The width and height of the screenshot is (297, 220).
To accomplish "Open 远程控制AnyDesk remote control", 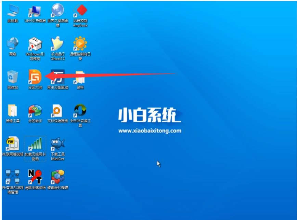I will pyautogui.click(x=80, y=14).
